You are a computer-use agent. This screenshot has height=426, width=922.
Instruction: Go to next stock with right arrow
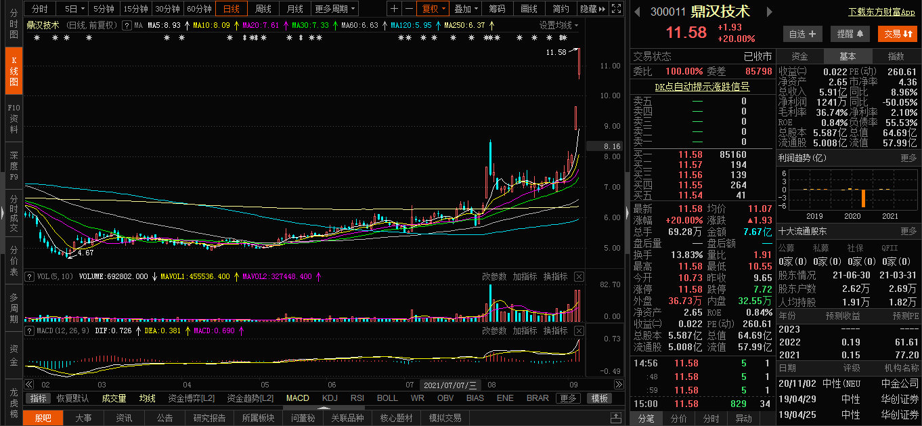(x=768, y=12)
